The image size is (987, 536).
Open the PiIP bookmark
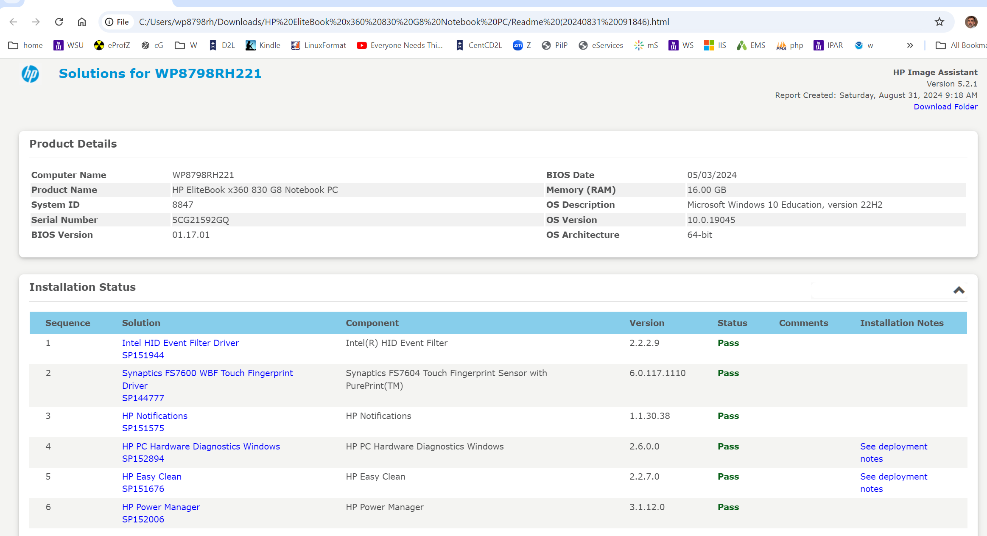555,45
